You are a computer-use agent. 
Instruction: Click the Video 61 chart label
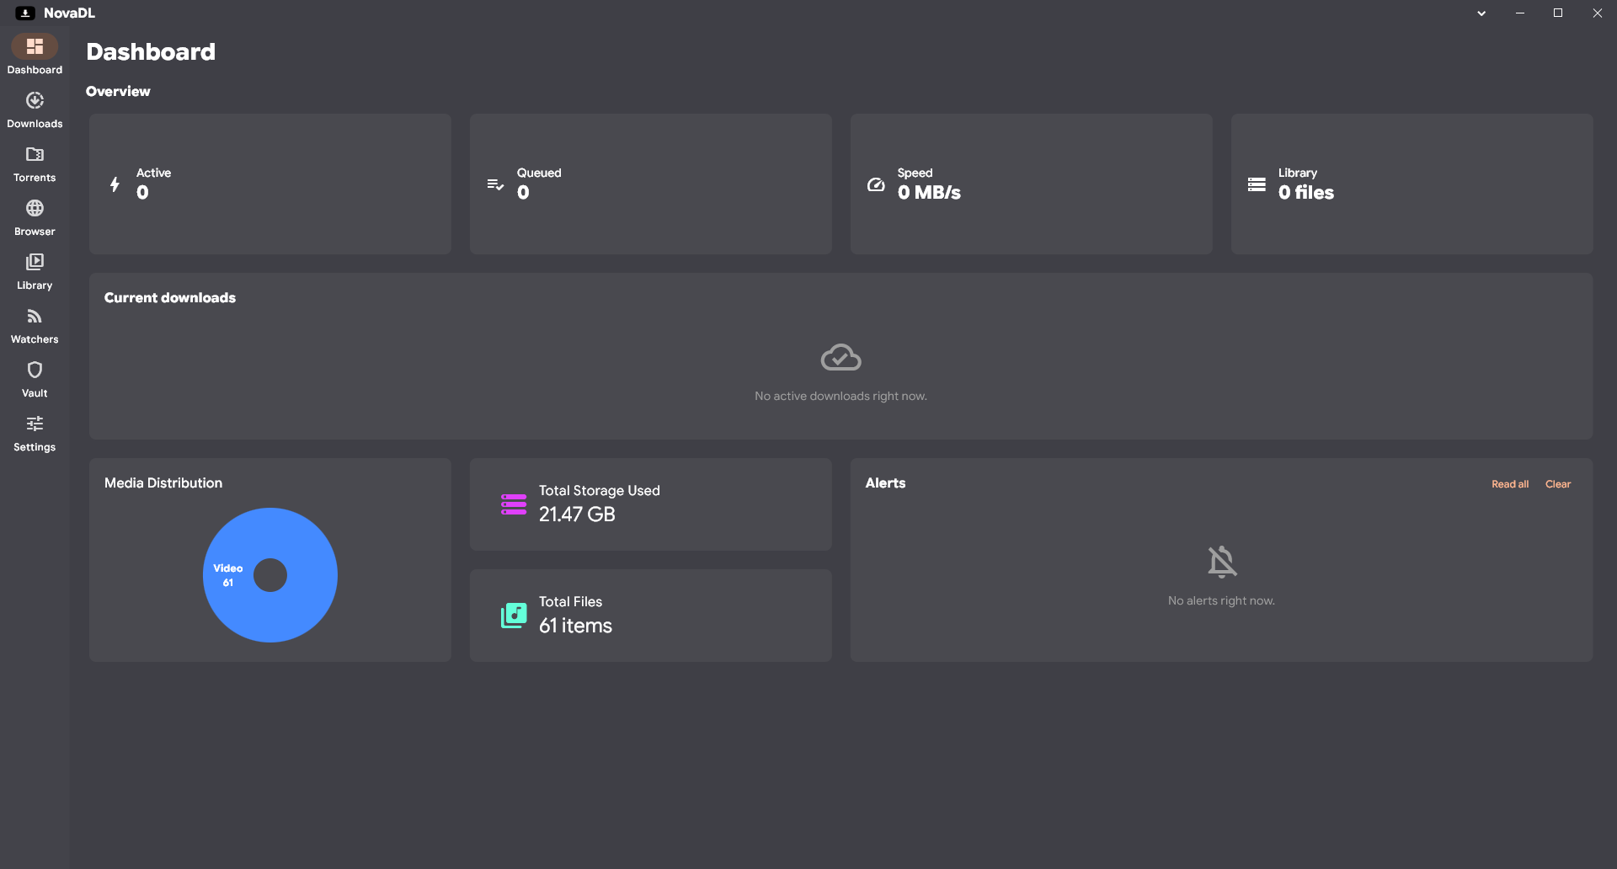[x=228, y=575]
